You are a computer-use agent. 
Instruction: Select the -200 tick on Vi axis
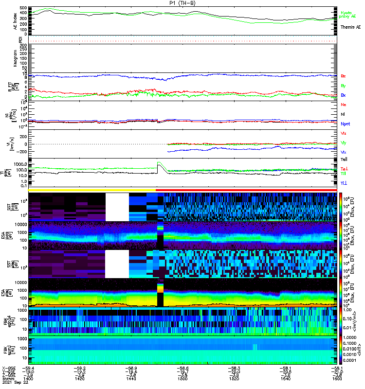(x=22, y=152)
